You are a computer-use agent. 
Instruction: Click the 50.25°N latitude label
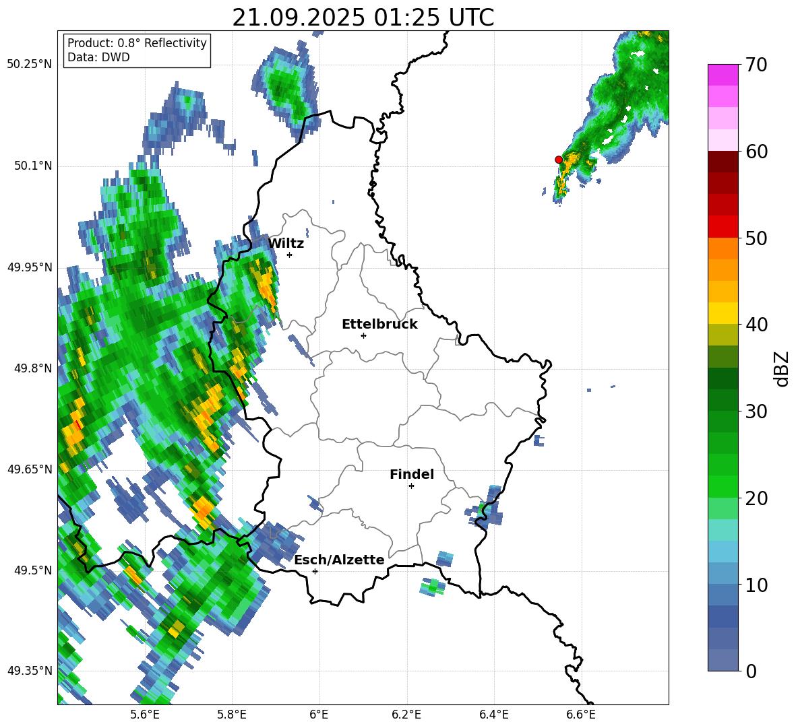(30, 65)
